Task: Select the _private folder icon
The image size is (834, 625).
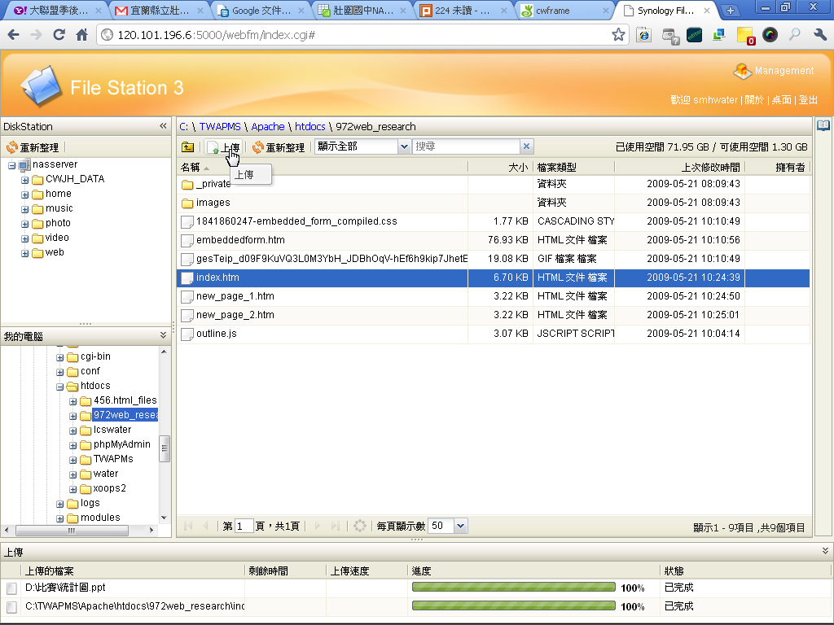Action: (187, 185)
